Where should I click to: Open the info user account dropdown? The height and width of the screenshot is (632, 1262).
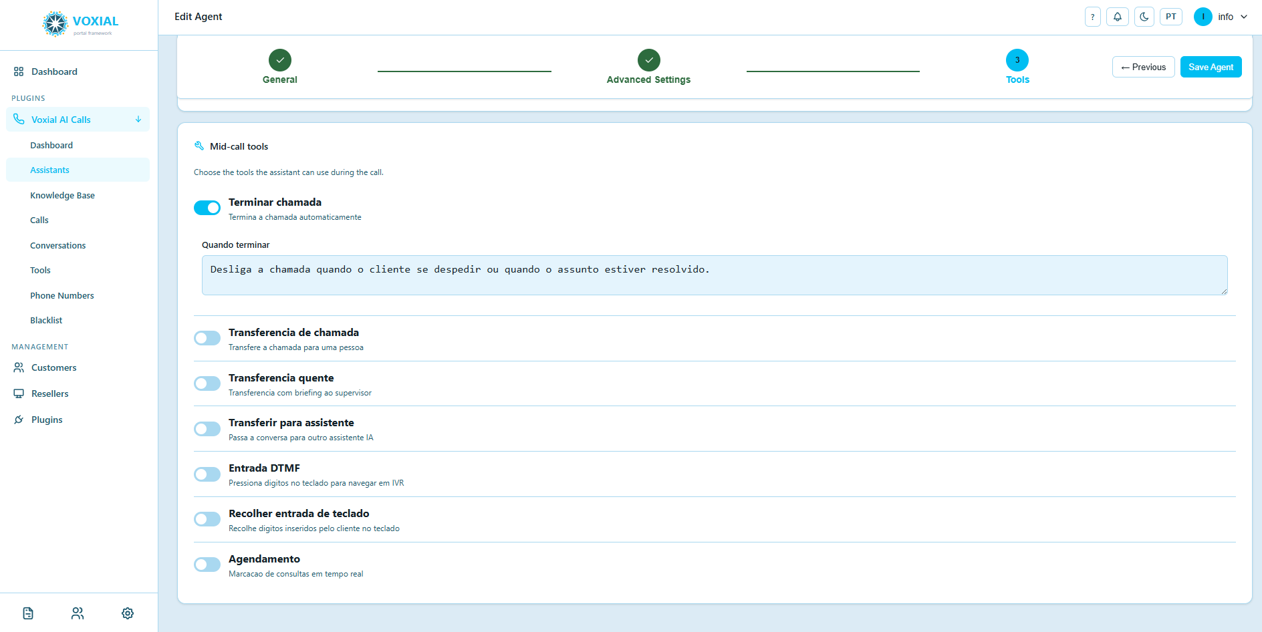pos(1221,17)
